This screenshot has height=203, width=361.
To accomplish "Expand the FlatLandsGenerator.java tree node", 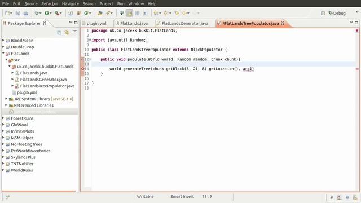I will [x=12, y=79].
